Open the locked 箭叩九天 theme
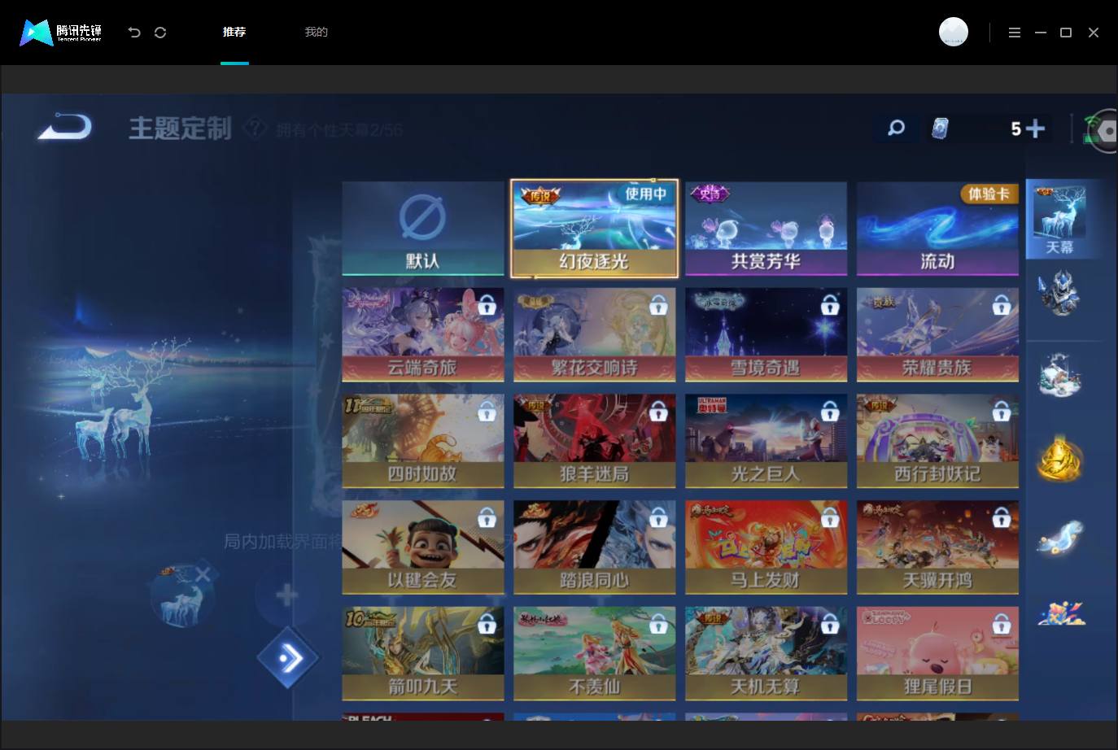Screen dimensions: 1118x750 (x=423, y=654)
